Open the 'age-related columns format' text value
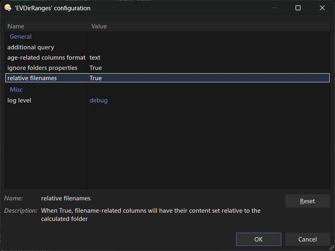Viewport: 335px width, 251px height. point(95,58)
